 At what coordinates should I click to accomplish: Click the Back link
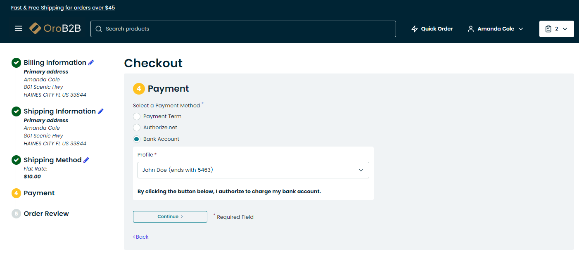[141, 237]
